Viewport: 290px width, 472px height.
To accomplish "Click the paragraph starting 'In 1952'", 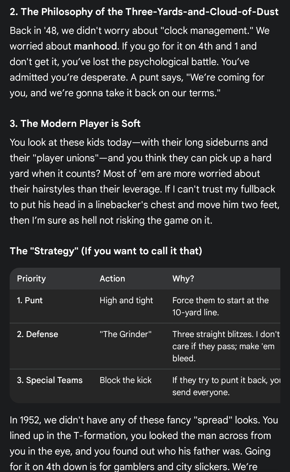I will pyautogui.click(x=142, y=443).
